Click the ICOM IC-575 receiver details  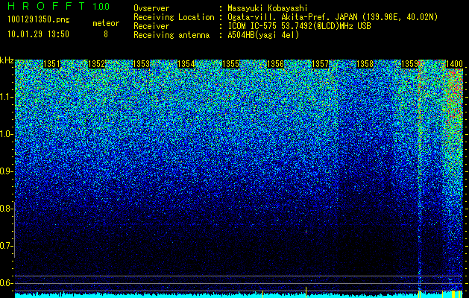pyautogui.click(x=300, y=26)
